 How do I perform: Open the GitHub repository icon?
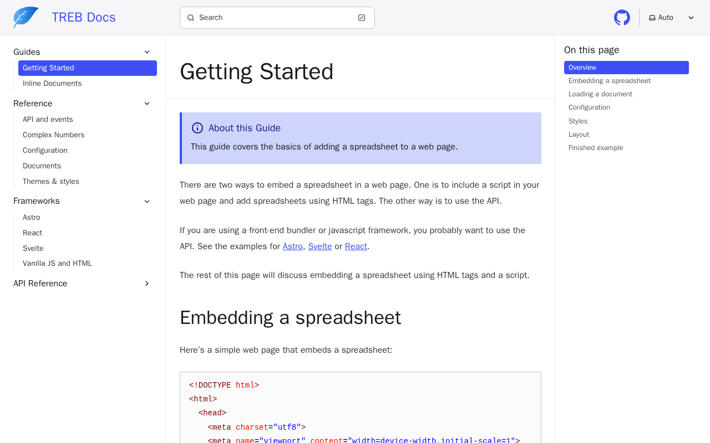click(x=622, y=18)
